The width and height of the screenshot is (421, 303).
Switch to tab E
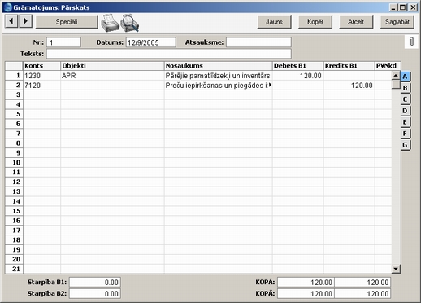click(x=406, y=122)
